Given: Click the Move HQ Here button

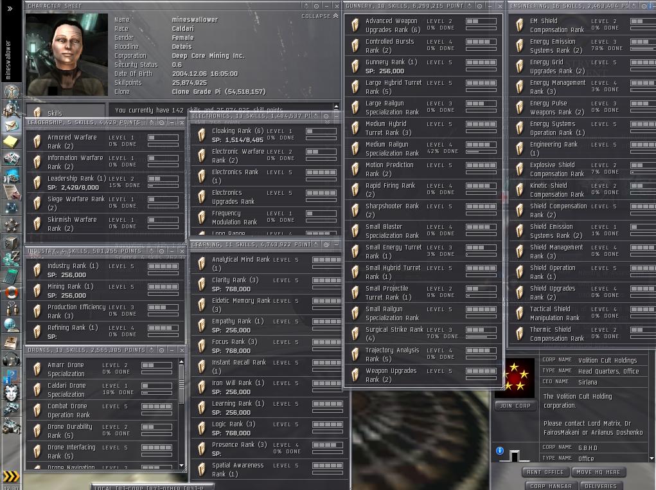Looking at the screenshot, I should click(598, 472).
